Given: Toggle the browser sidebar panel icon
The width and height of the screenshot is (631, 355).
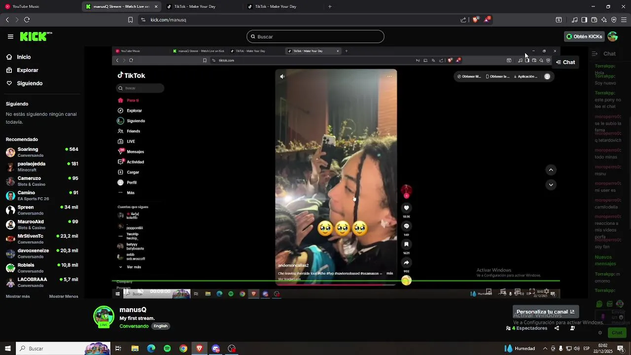Looking at the screenshot, I should 584,20.
